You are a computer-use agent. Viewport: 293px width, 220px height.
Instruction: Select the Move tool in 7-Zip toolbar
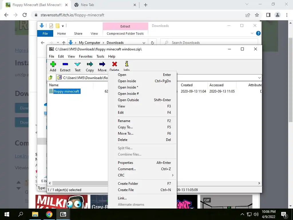[102, 66]
